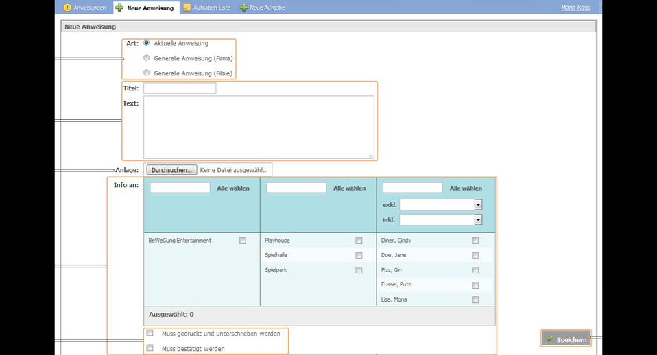Tick checkbox for Fizz, Gin
The image size is (657, 355).
point(475,270)
